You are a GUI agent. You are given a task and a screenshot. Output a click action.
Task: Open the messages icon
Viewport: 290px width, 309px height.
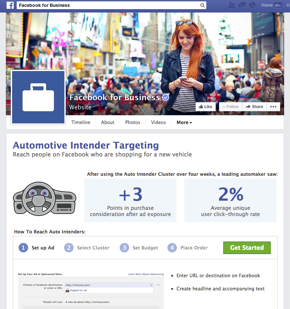[x=242, y=5]
